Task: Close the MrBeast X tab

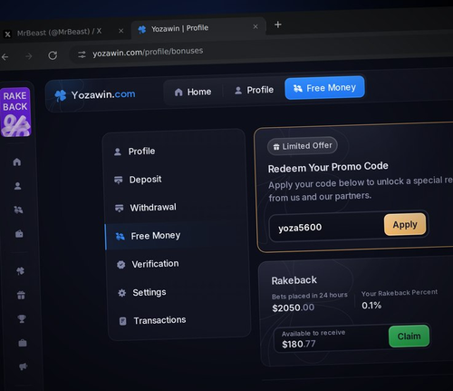Action: click(x=121, y=31)
